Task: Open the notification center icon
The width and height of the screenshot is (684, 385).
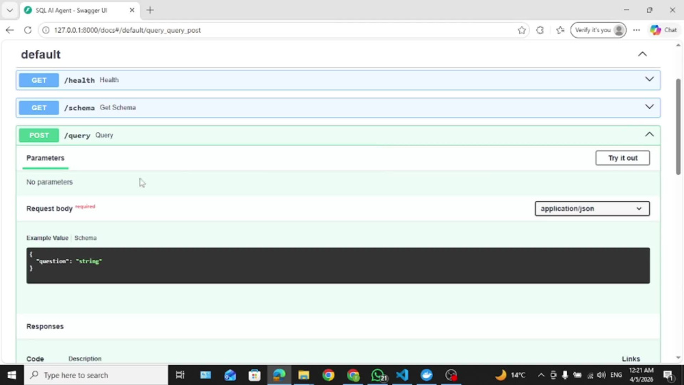Action: pos(669,375)
